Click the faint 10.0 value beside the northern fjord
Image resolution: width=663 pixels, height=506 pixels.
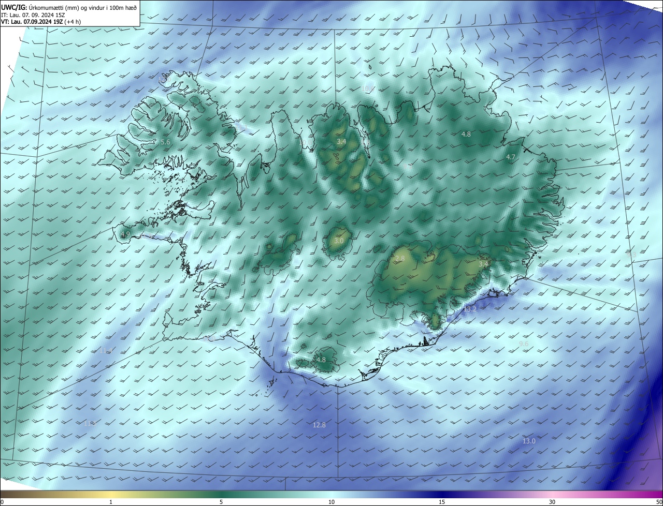tap(306, 142)
